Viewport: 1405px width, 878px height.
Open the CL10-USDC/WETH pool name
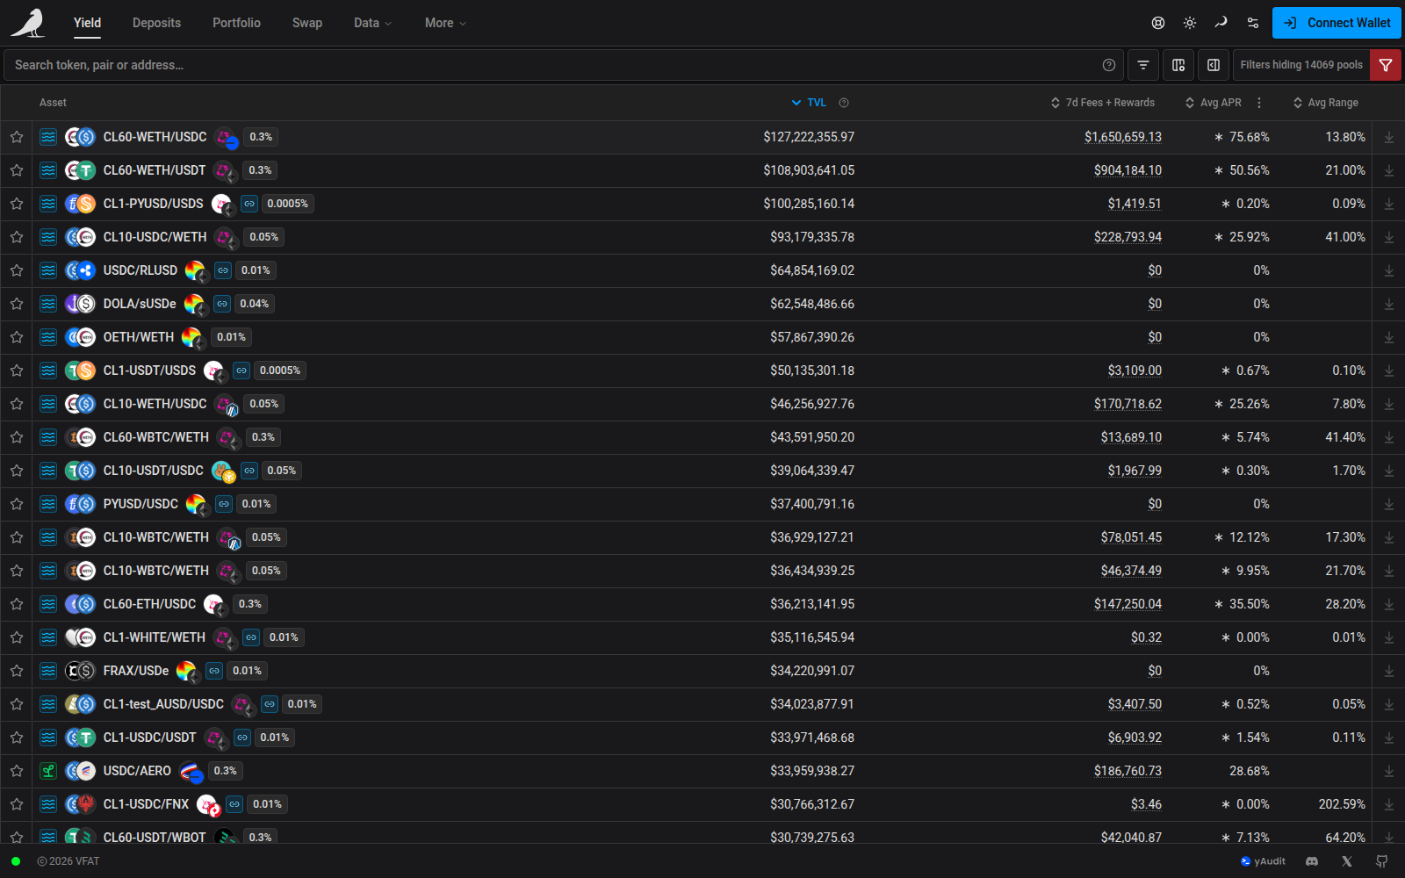point(155,237)
